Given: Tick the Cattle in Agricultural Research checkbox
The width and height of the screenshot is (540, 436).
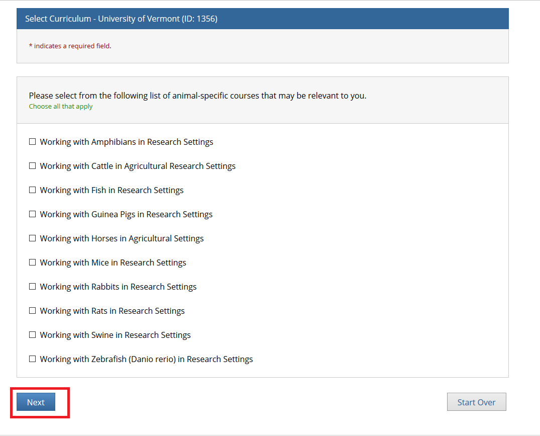Looking at the screenshot, I should tap(33, 166).
